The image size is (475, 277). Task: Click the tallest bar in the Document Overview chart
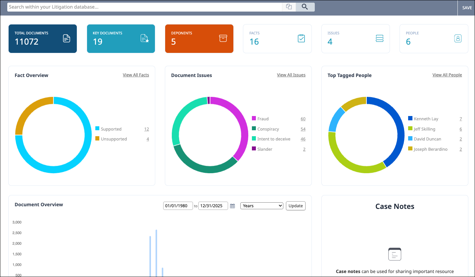[156, 253]
